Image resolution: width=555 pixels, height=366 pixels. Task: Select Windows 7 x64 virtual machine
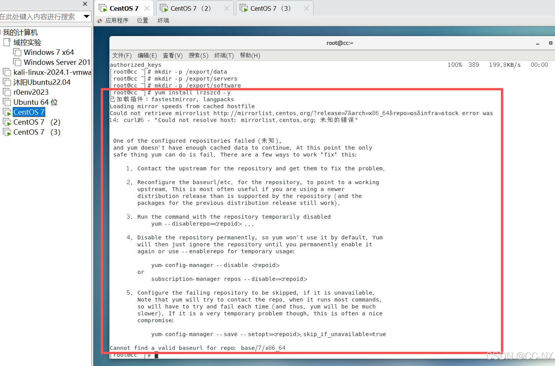[x=49, y=52]
